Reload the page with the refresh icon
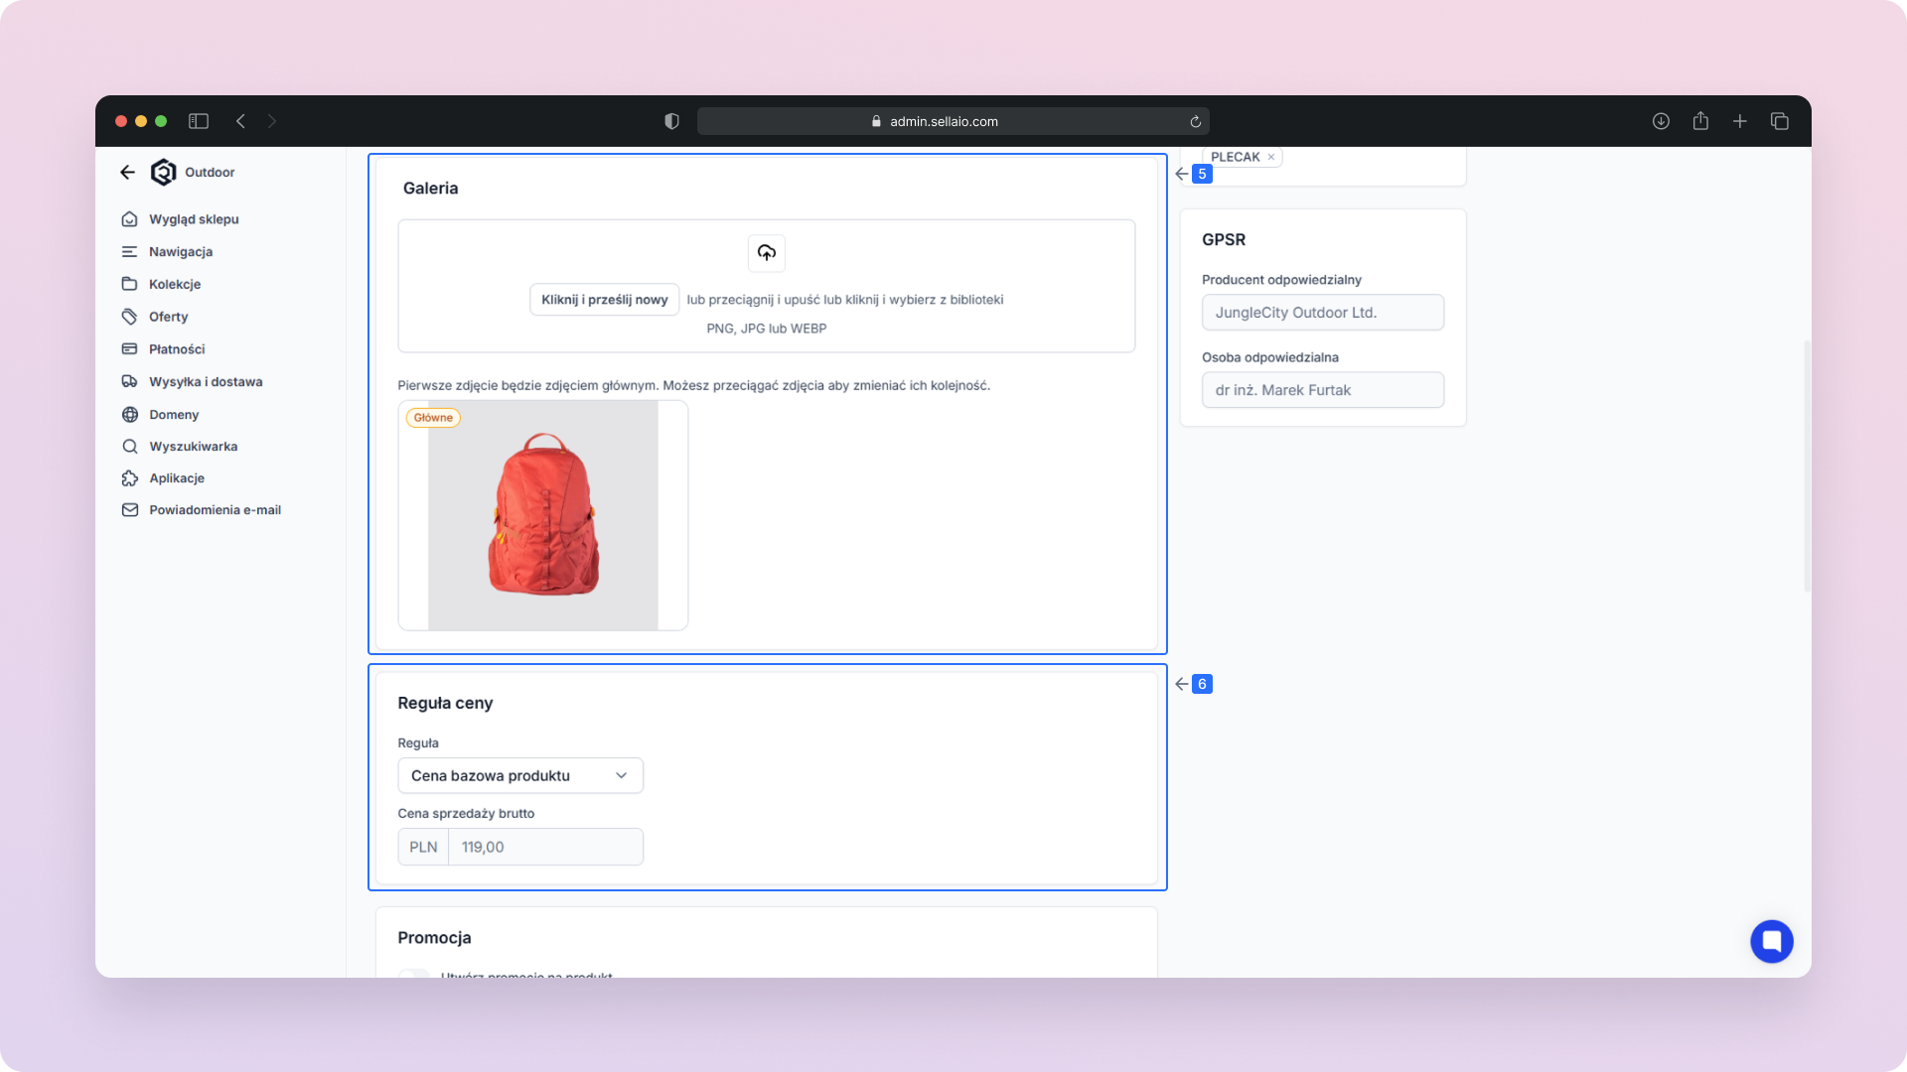1907x1072 pixels. pyautogui.click(x=1195, y=122)
